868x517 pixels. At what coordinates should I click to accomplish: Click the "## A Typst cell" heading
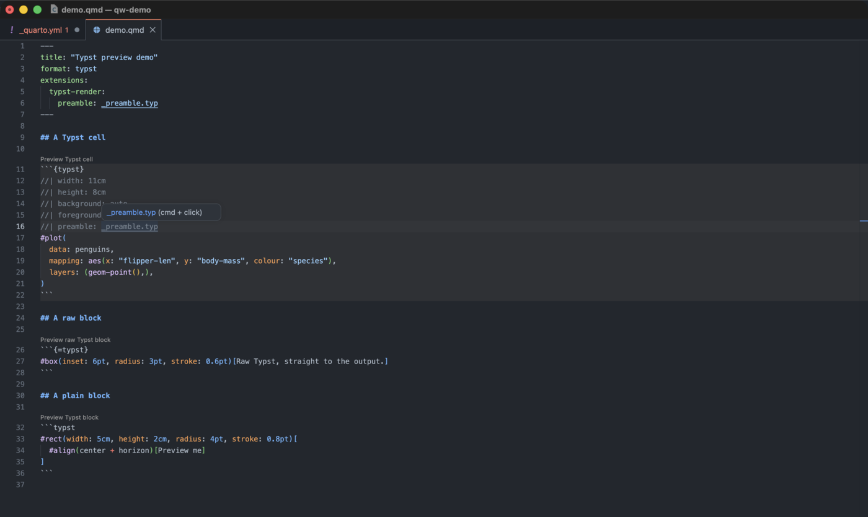pos(73,137)
